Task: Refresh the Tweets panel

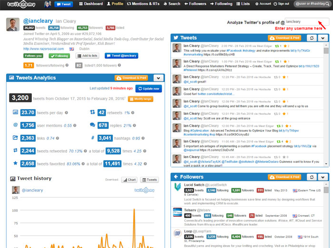Action: tap(312, 38)
